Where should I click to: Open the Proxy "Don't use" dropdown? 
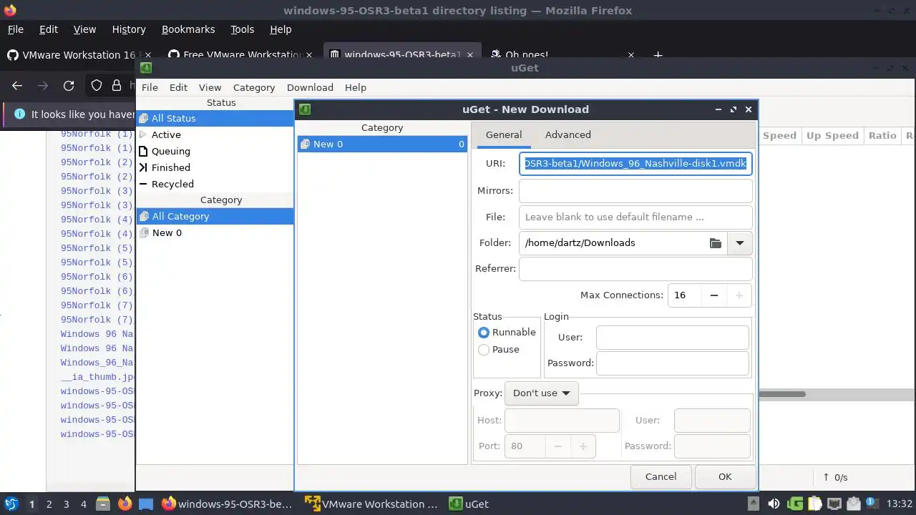(x=541, y=393)
